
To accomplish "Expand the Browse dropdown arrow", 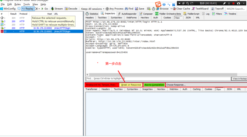I will 171,9.
